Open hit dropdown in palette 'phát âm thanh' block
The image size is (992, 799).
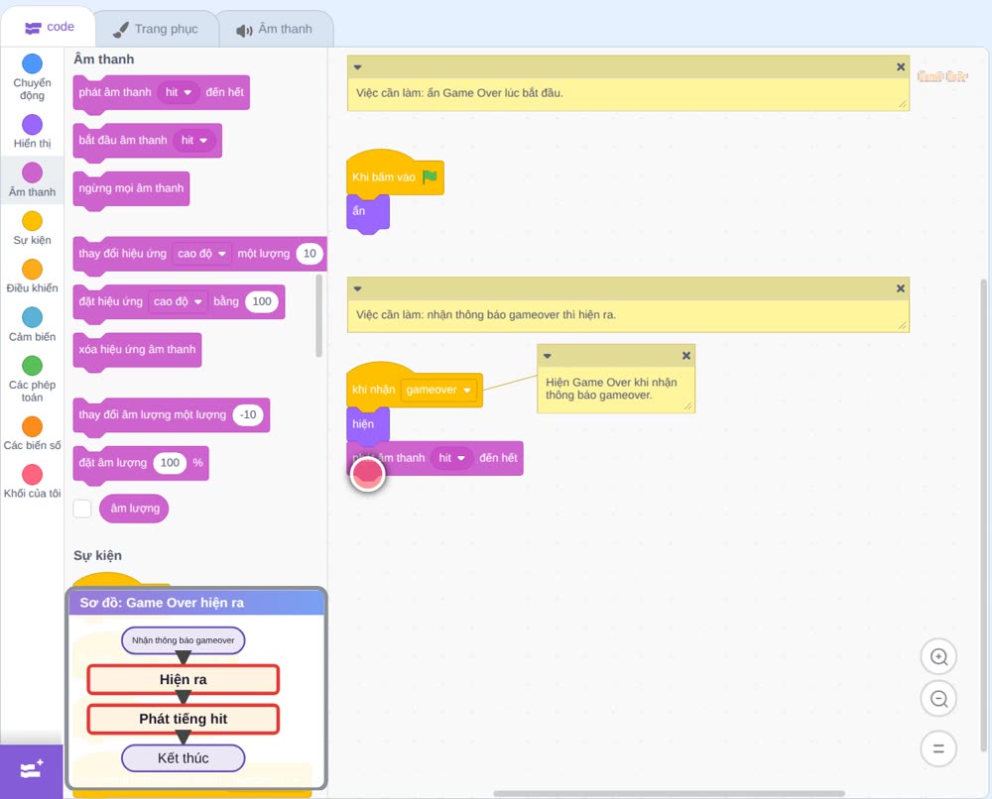pos(179,92)
